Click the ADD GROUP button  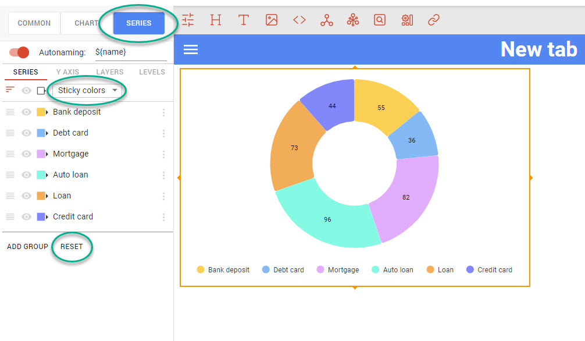27,246
